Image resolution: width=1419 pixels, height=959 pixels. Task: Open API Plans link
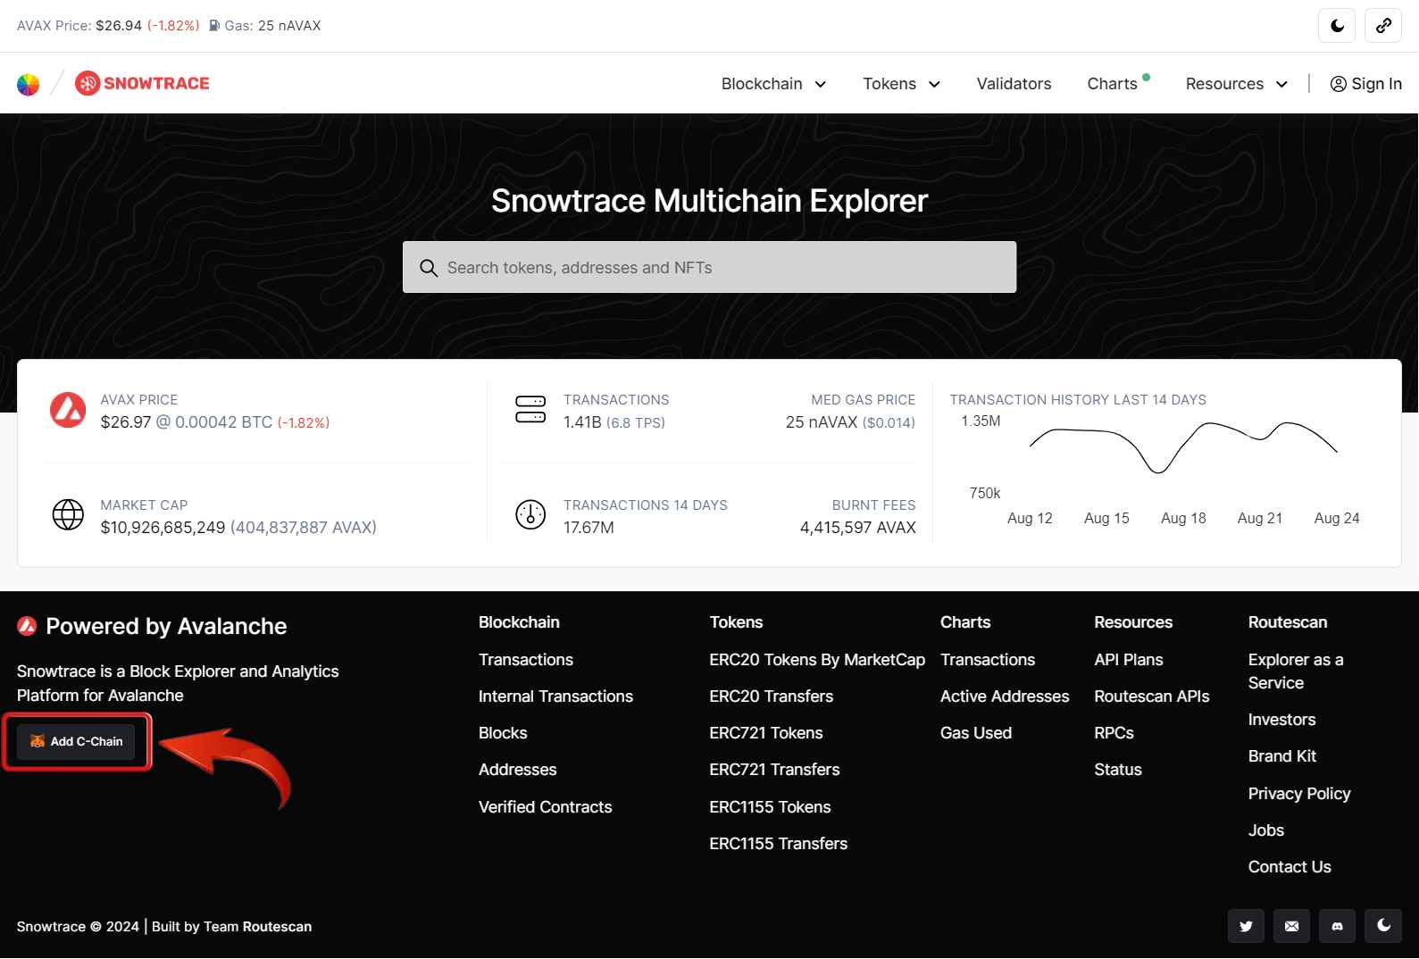pos(1129,660)
